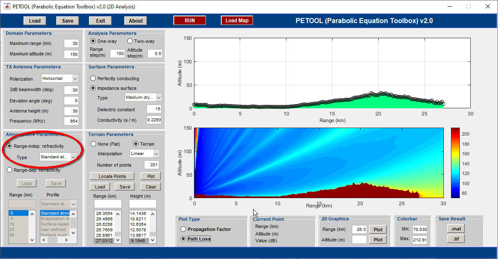The height and width of the screenshot is (259, 498).
Task: Choose Perfectly conducting surface option
Action: 93,78
